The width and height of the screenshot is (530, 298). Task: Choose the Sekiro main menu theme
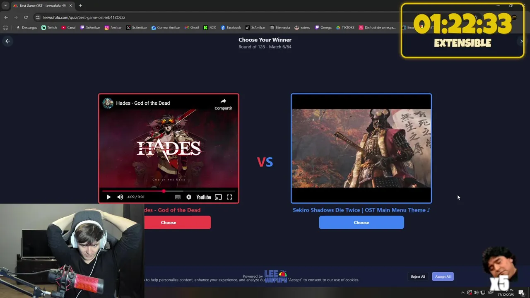[361, 223]
